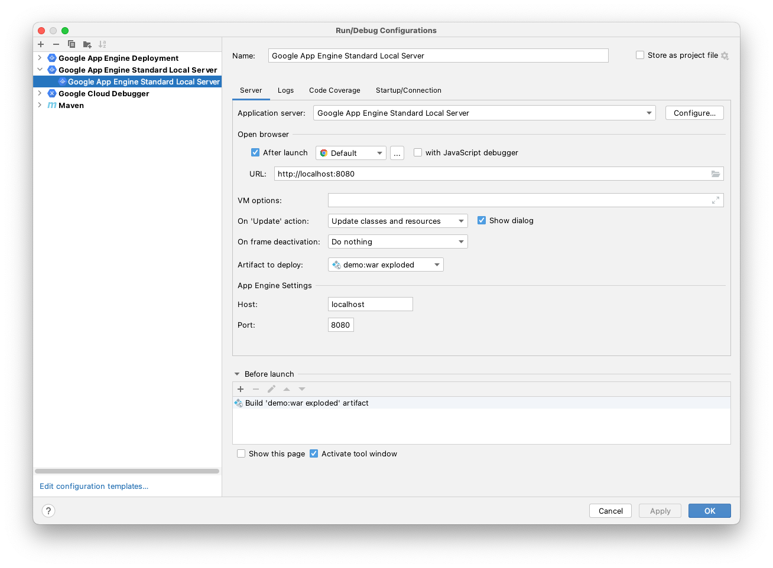Open the Code Coverage tab
Viewport: 773px width, 568px height.
[x=334, y=90]
